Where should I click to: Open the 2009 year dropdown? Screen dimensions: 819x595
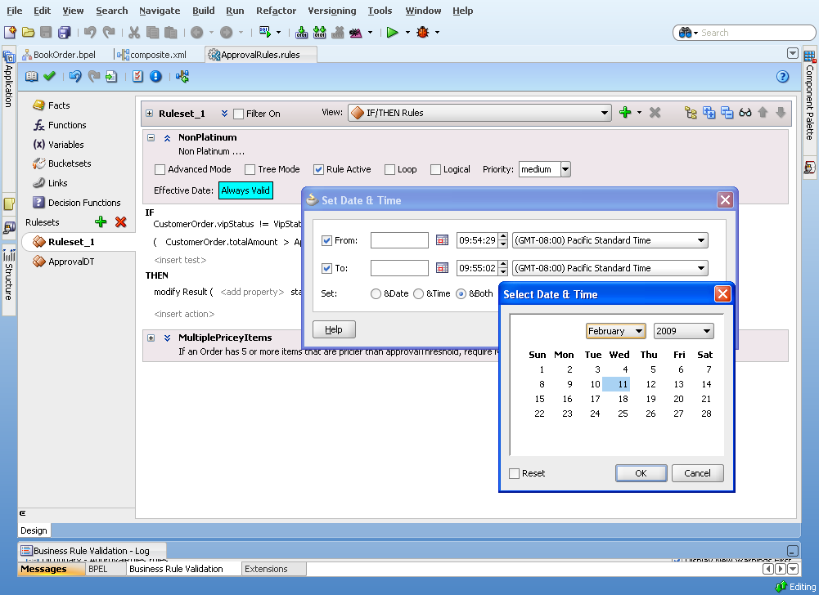coord(684,331)
